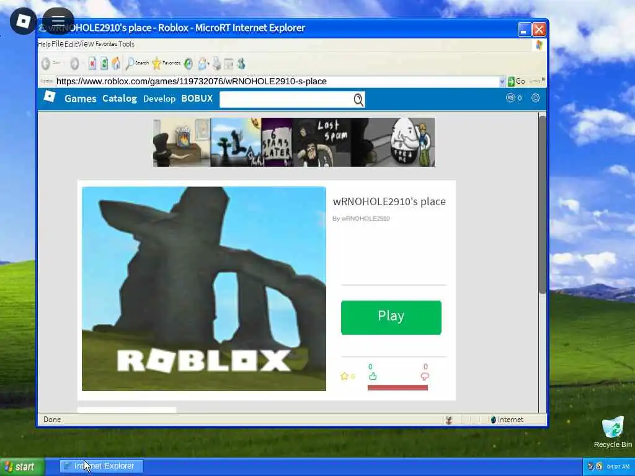Image resolution: width=635 pixels, height=476 pixels.
Task: Open the File menu
Action: coord(58,44)
